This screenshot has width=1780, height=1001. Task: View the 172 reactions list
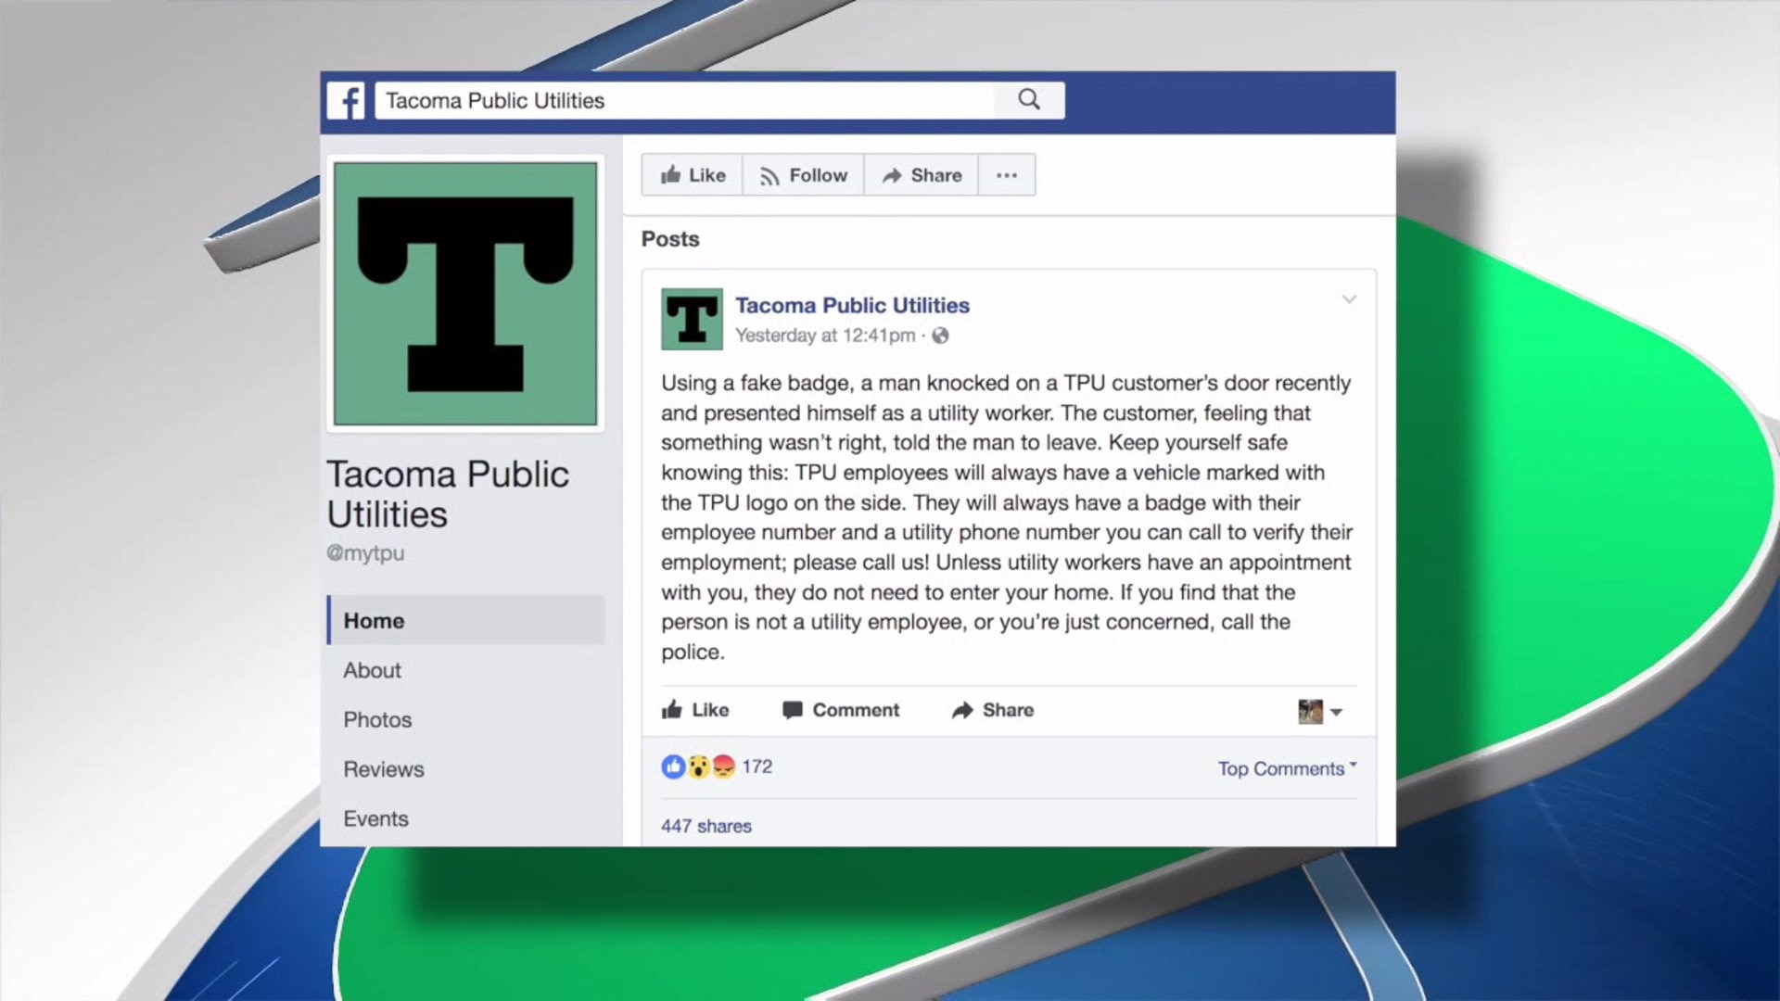pyautogui.click(x=717, y=767)
